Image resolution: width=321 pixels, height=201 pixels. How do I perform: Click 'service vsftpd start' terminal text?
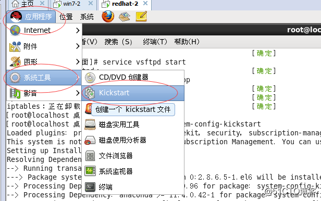coord(144,62)
